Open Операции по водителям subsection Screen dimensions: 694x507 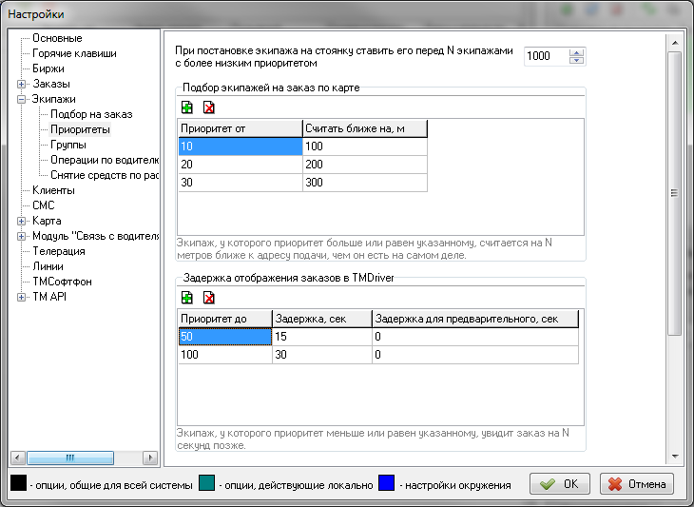(105, 160)
